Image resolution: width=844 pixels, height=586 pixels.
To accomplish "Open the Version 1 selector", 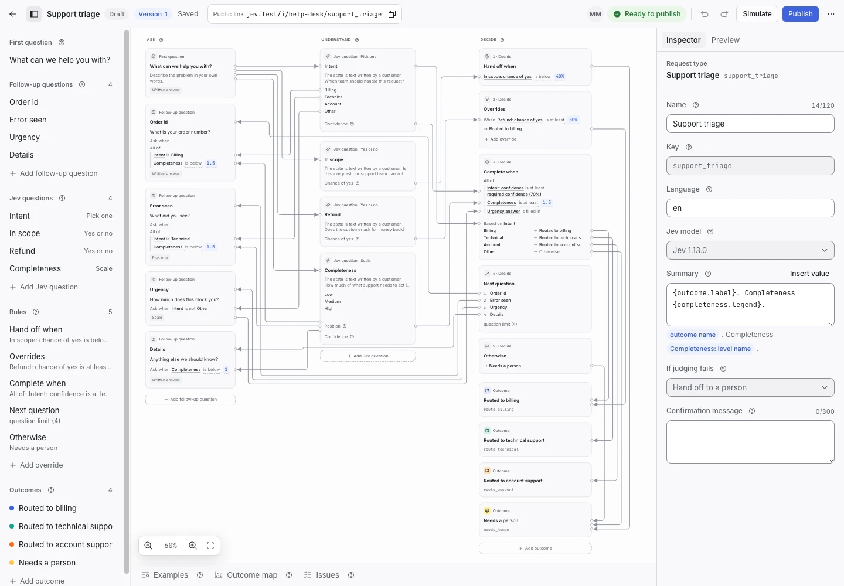I will pyautogui.click(x=153, y=14).
